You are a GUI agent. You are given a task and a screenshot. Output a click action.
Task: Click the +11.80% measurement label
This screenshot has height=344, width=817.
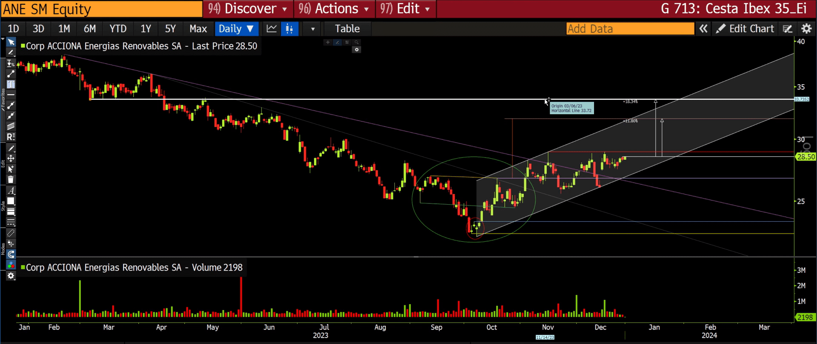click(x=630, y=121)
